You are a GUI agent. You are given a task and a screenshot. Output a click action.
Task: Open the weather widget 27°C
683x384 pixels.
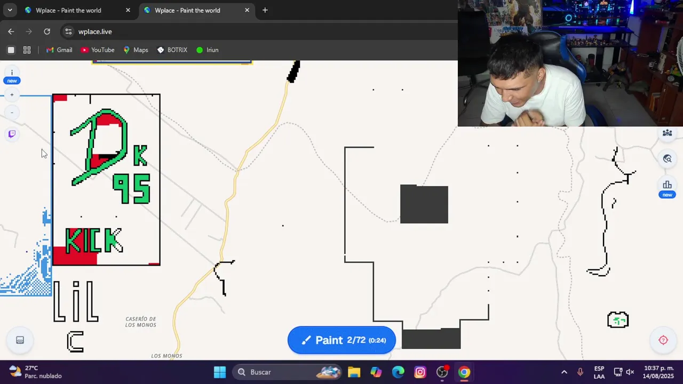point(36,372)
